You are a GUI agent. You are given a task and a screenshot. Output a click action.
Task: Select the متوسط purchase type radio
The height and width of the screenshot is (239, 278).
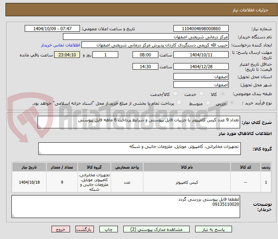click(x=208, y=103)
